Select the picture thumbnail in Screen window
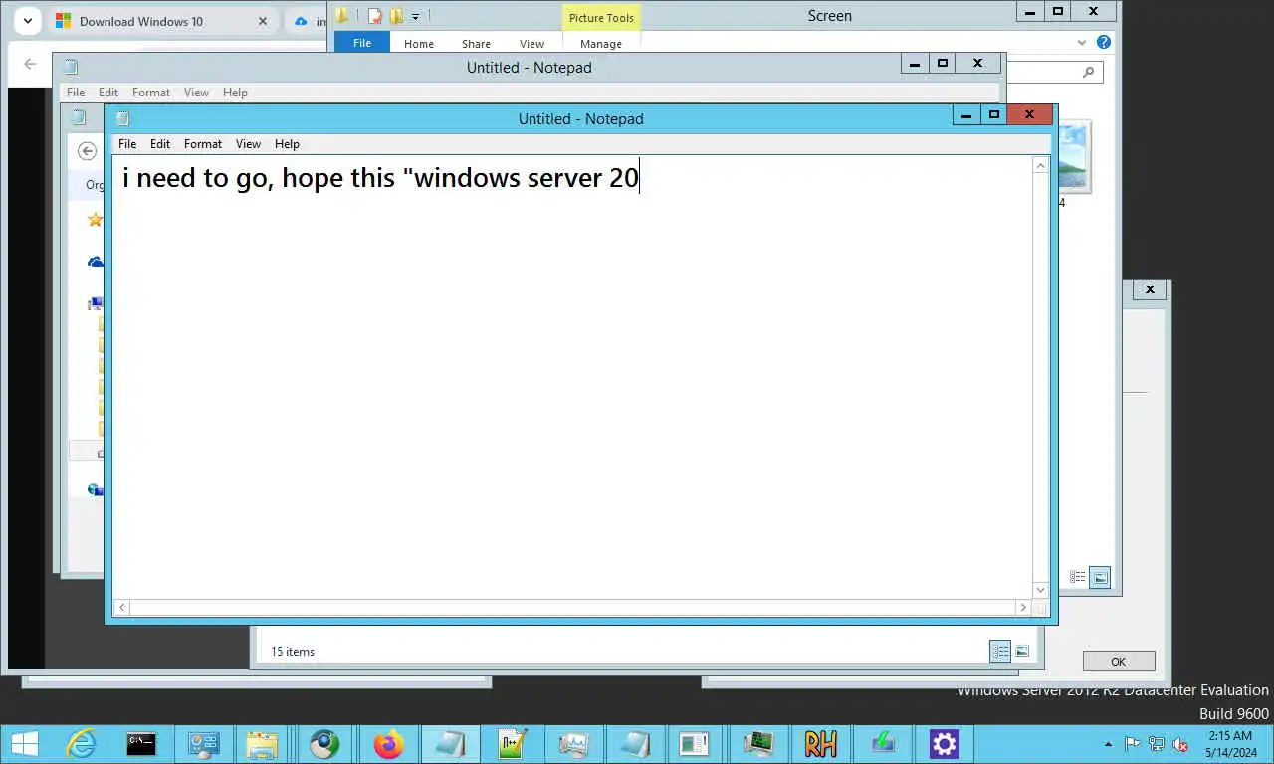1274x764 pixels. (1075, 156)
